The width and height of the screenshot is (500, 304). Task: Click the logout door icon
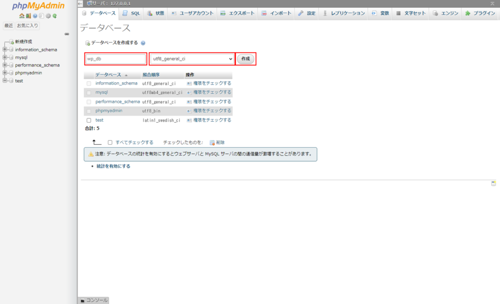pyautogui.click(x=28, y=16)
